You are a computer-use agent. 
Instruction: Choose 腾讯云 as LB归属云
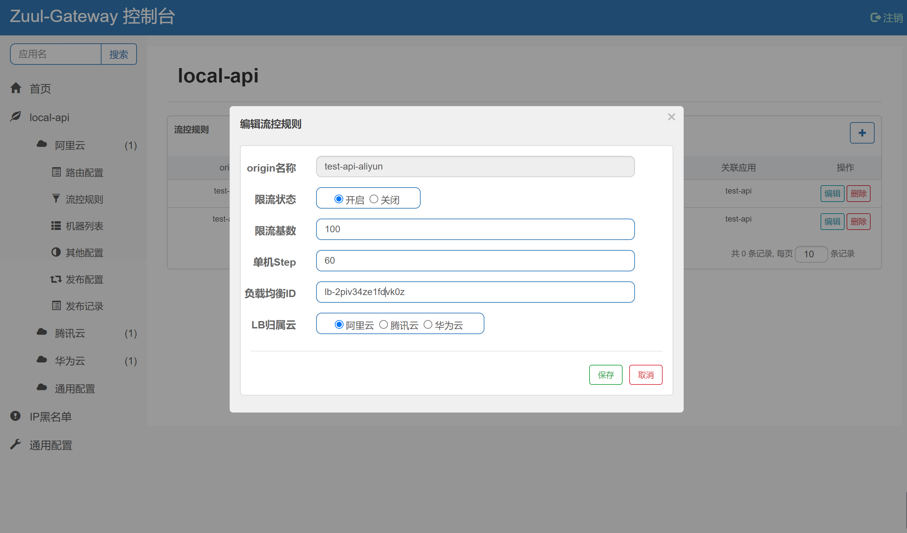(x=384, y=325)
